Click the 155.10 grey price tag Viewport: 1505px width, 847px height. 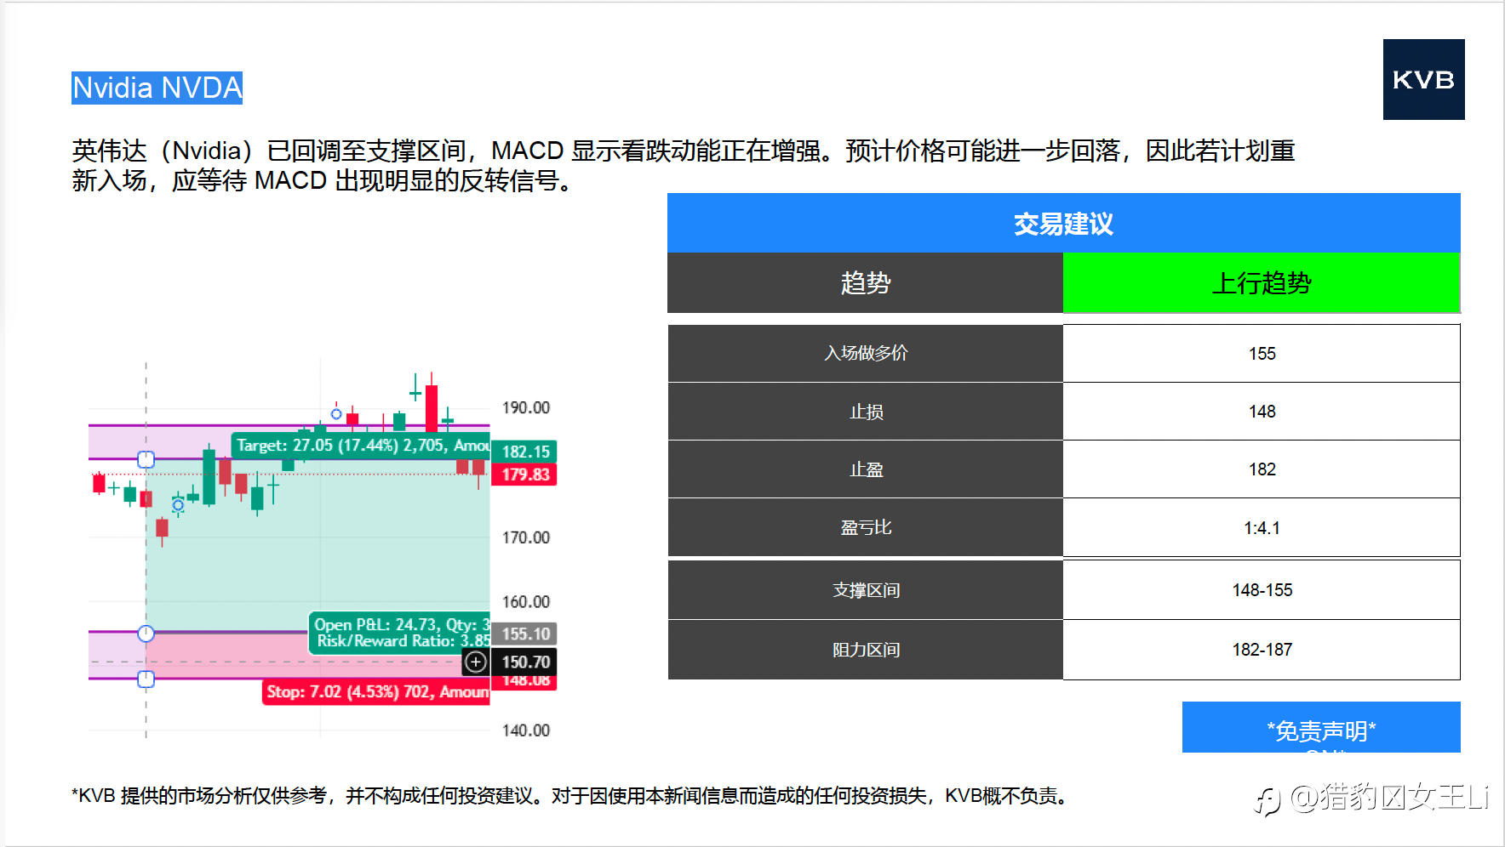click(524, 634)
